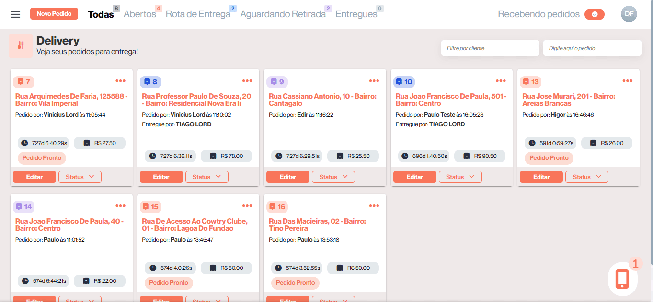Click the order 10 number badge
The height and width of the screenshot is (302, 653).
tap(404, 82)
